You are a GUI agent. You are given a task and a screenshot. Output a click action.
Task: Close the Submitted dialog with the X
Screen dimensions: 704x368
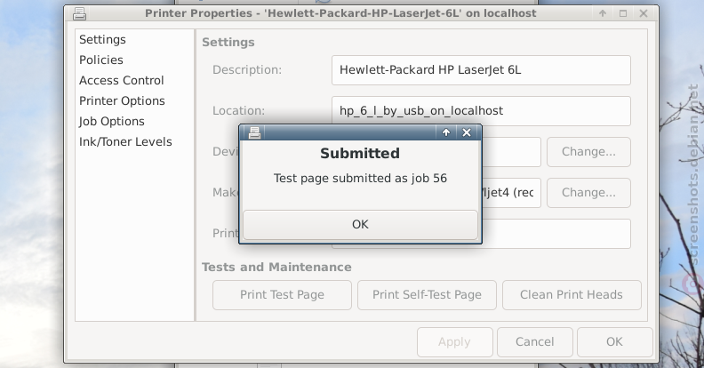467,132
